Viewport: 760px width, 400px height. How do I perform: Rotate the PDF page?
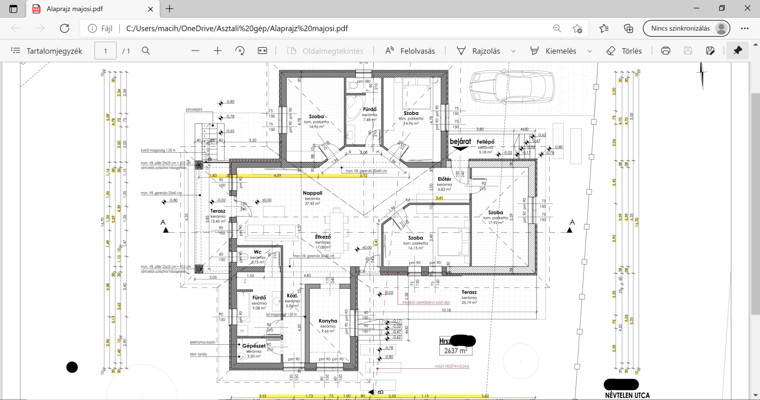pyautogui.click(x=240, y=51)
